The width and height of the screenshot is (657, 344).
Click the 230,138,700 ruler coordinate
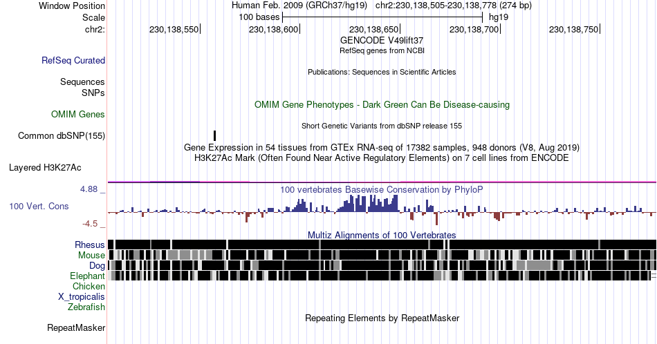coord(474,29)
